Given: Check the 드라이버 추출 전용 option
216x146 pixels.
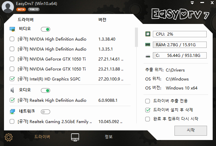Looking at the screenshot, I should (x=148, y=101).
